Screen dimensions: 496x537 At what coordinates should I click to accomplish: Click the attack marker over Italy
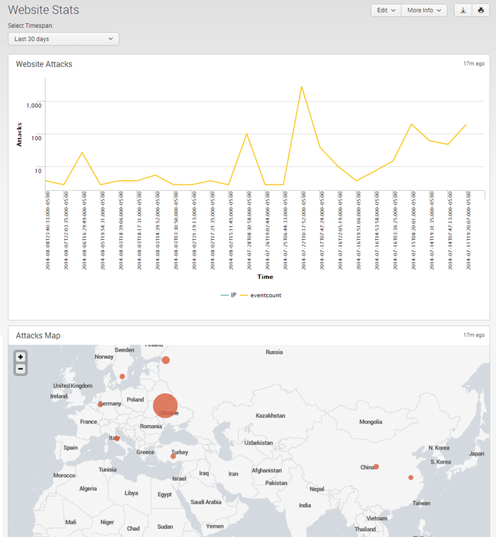[117, 438]
